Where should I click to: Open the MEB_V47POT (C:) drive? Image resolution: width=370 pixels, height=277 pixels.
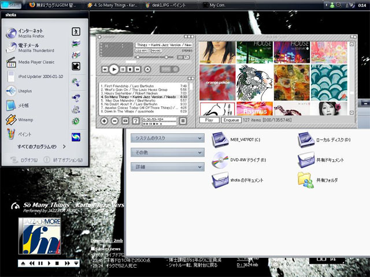click(x=236, y=140)
